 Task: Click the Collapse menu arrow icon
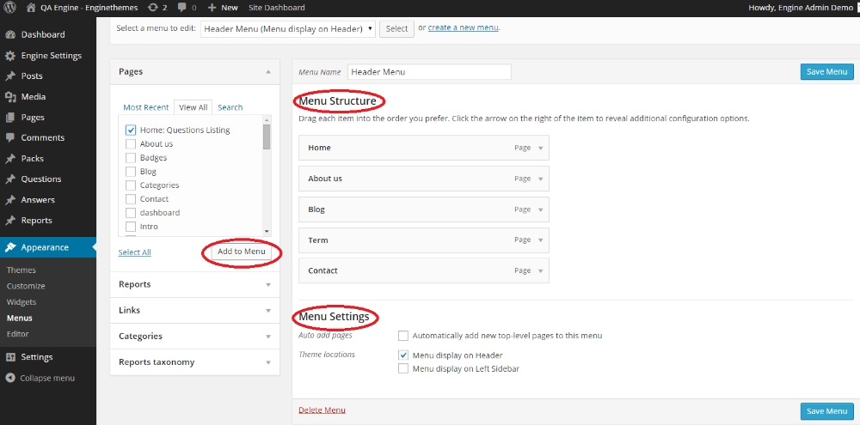[10, 378]
